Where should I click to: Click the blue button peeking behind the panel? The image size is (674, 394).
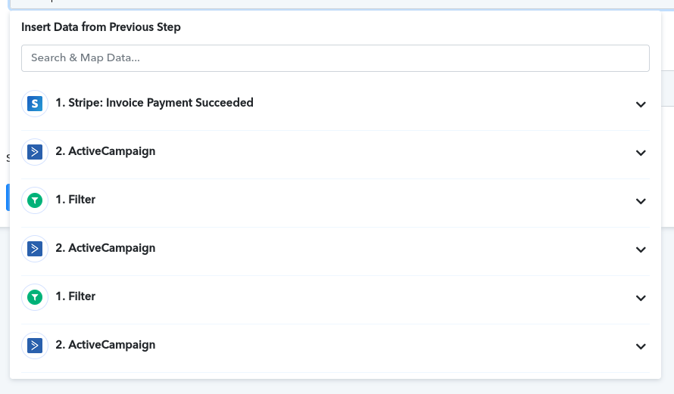click(8, 197)
